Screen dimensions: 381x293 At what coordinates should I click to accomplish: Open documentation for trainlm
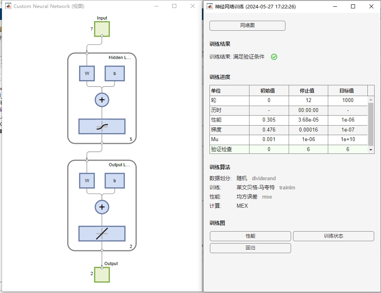point(287,187)
